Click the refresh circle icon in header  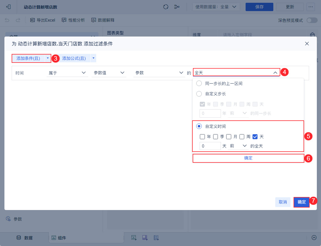pos(165,7)
